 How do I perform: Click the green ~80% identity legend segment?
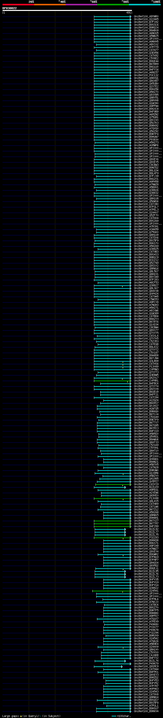(x=113, y=5)
